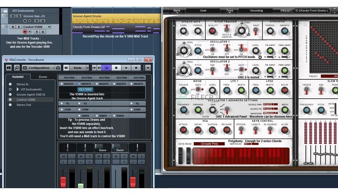
Task: Click the Oscillator 1 FM AMNT green knob
Action: tap(270, 51)
